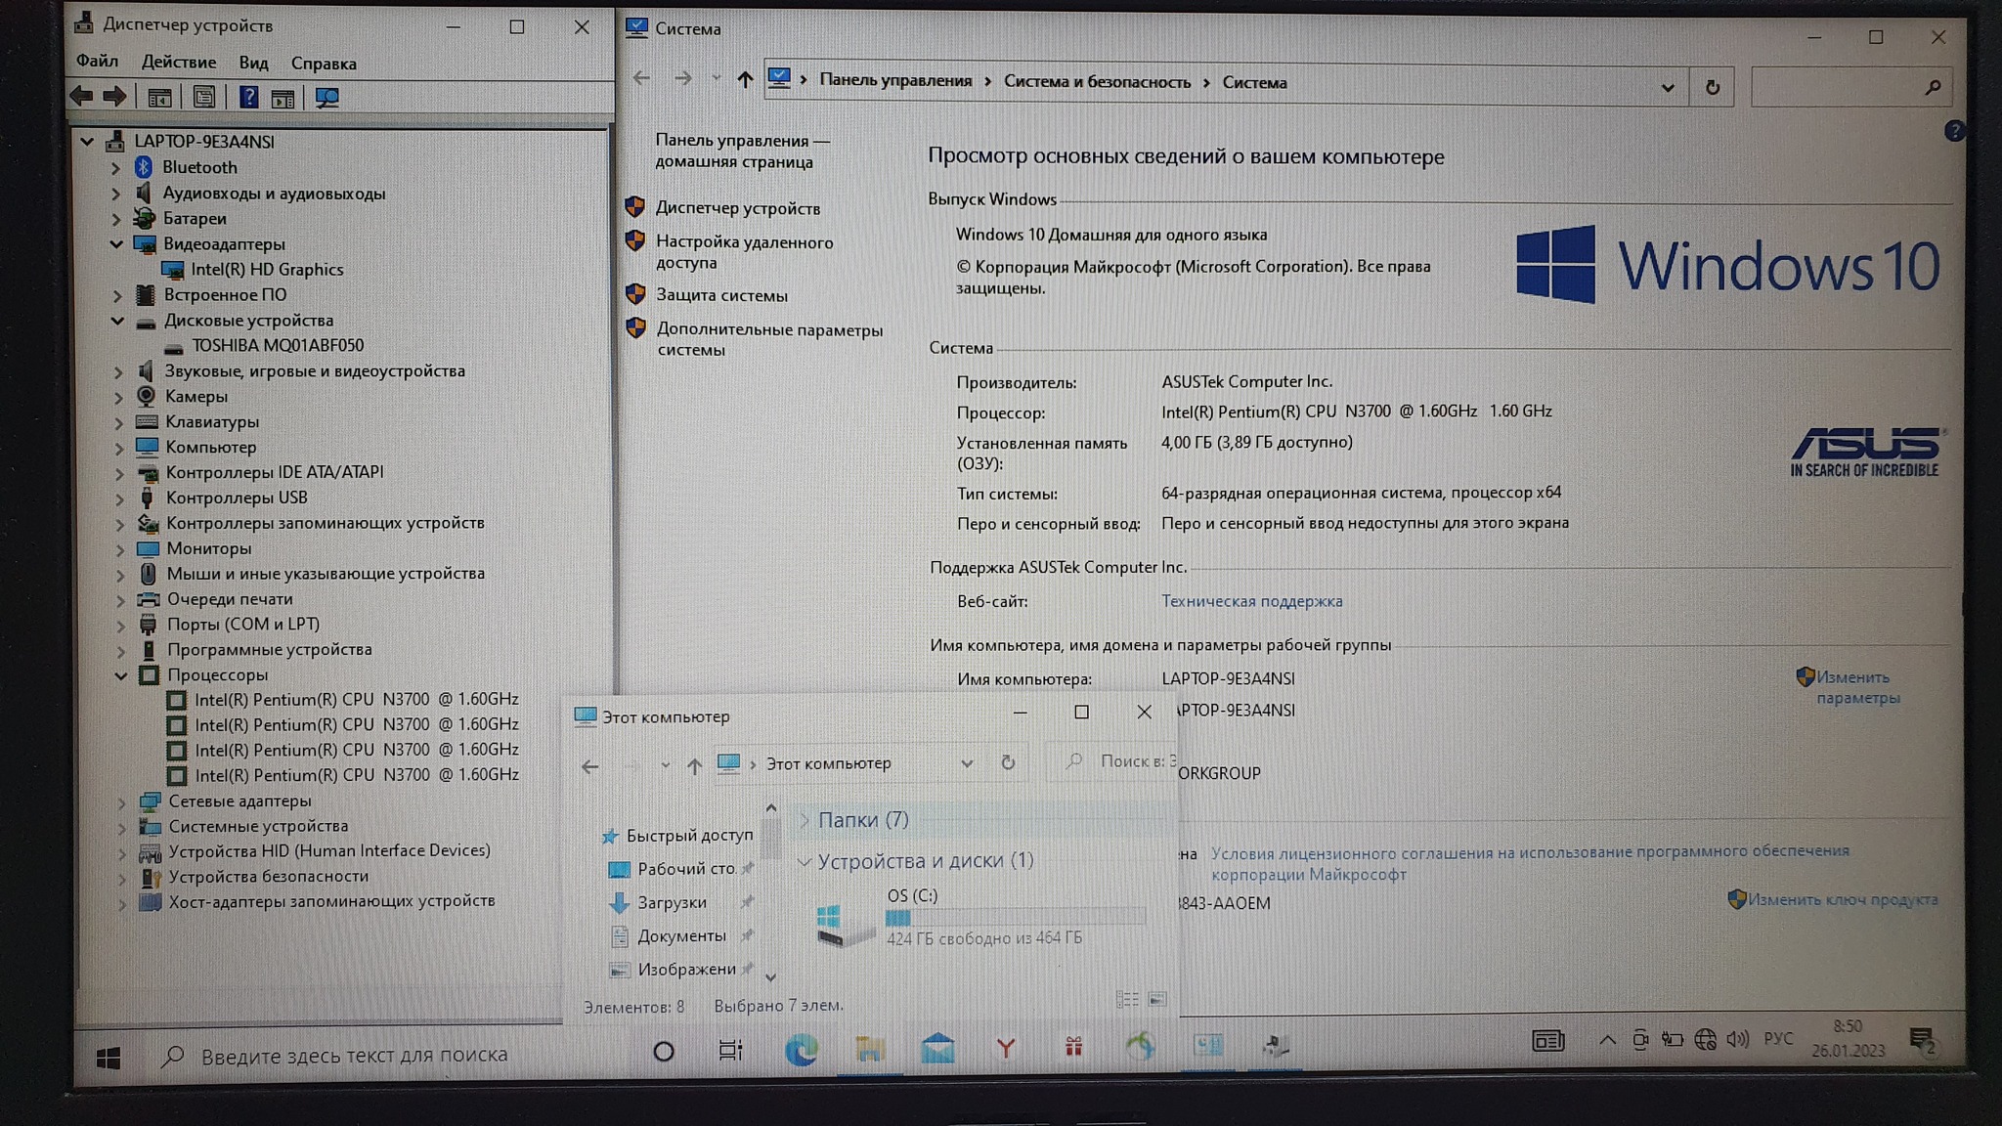Open the Действие menu
The image size is (2002, 1126).
(x=178, y=63)
